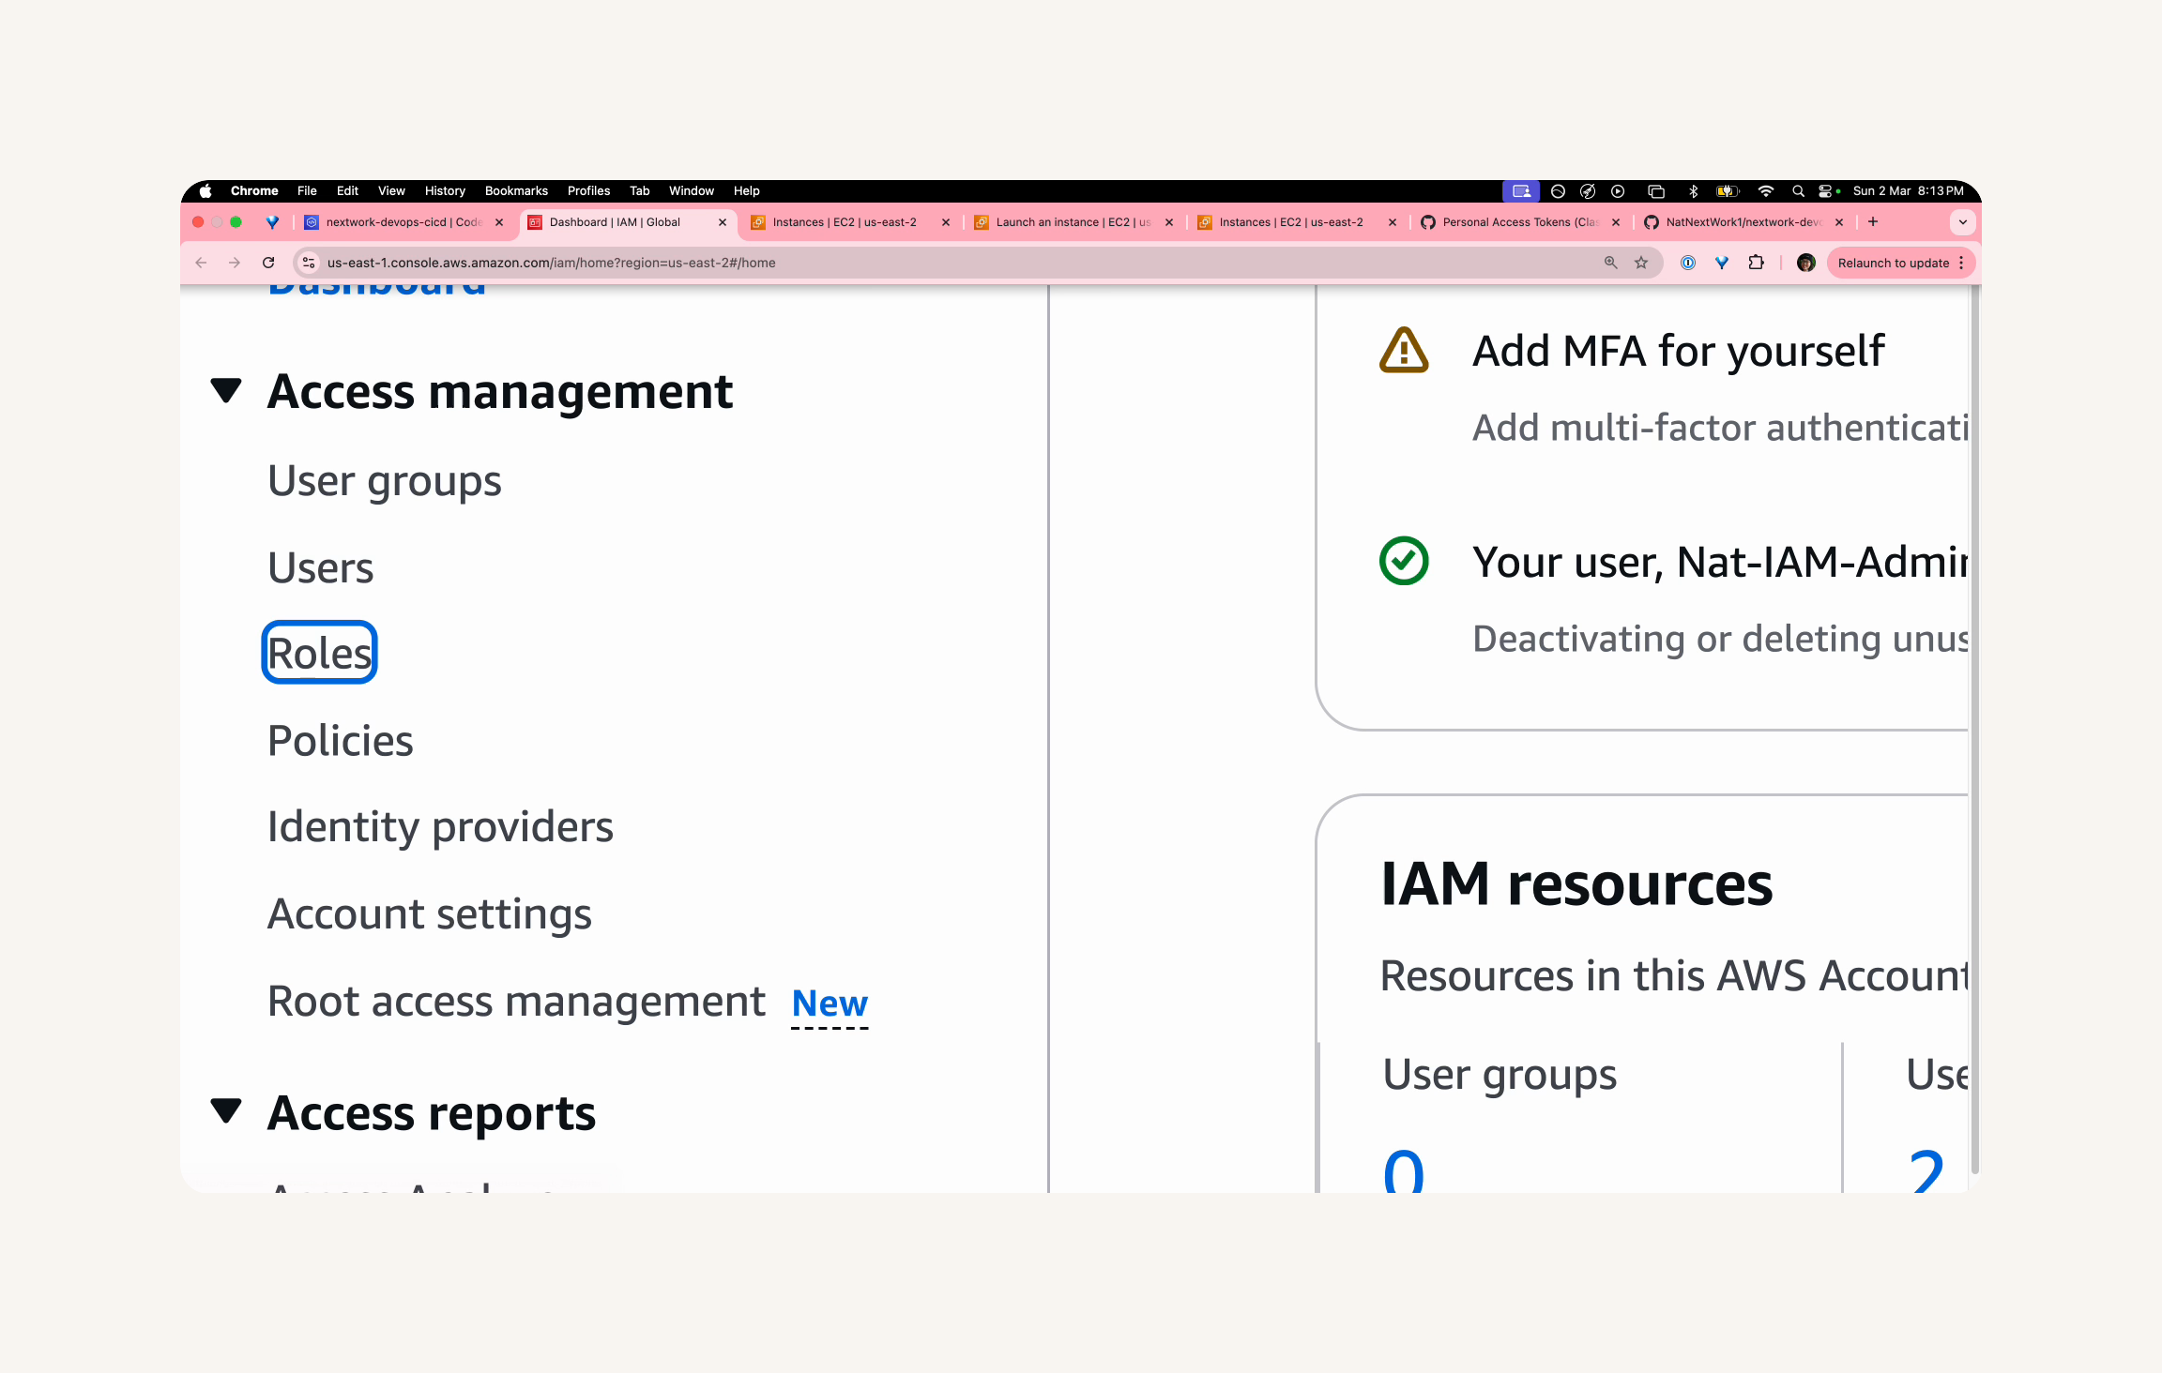Click the blue diamond extension in toolbar

pyautogui.click(x=1722, y=263)
